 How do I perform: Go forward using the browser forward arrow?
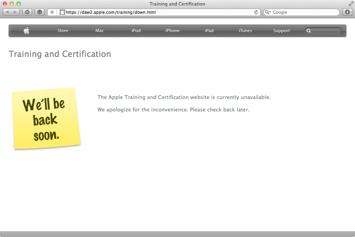click(15, 12)
